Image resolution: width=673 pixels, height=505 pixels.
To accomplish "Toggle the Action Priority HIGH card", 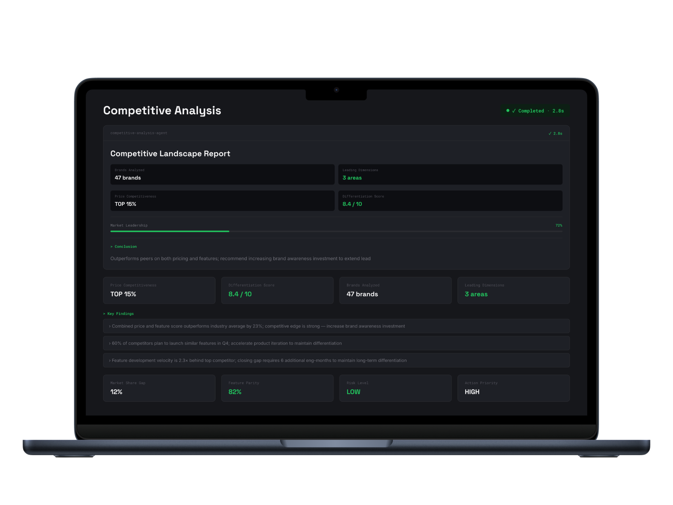I will pos(514,388).
